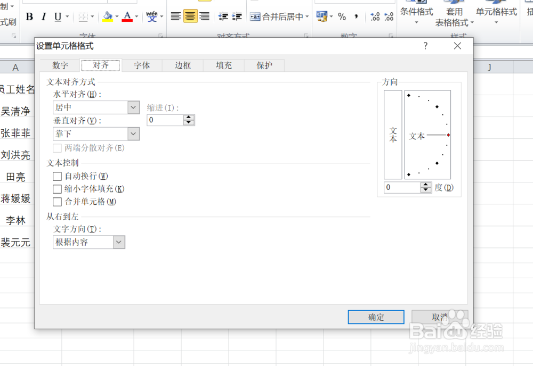
Task: Open font color dropdown arrow
Action: coord(136,16)
